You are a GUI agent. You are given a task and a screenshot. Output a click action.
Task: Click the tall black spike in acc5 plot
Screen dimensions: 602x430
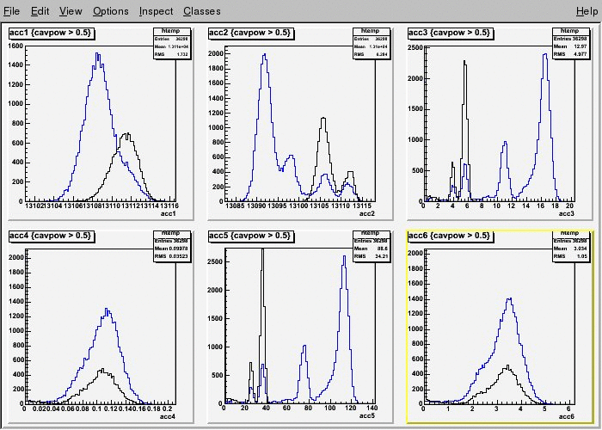262,250
